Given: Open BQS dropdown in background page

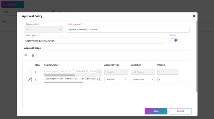Looking at the screenshot, I should pos(23,12).
